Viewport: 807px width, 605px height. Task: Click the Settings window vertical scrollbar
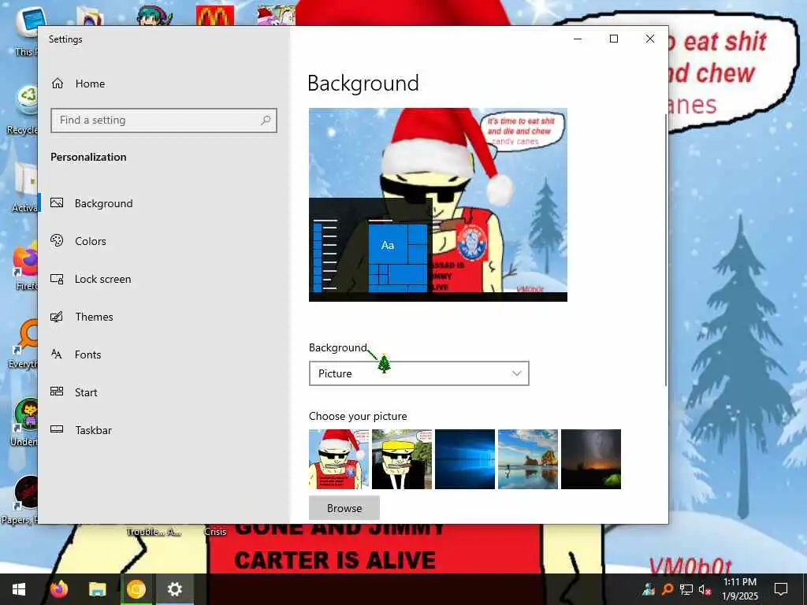[x=665, y=250]
